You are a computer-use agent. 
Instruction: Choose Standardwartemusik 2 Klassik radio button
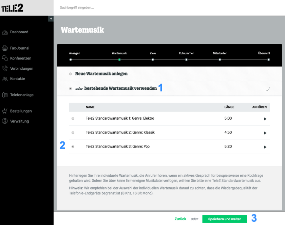coord(73,133)
